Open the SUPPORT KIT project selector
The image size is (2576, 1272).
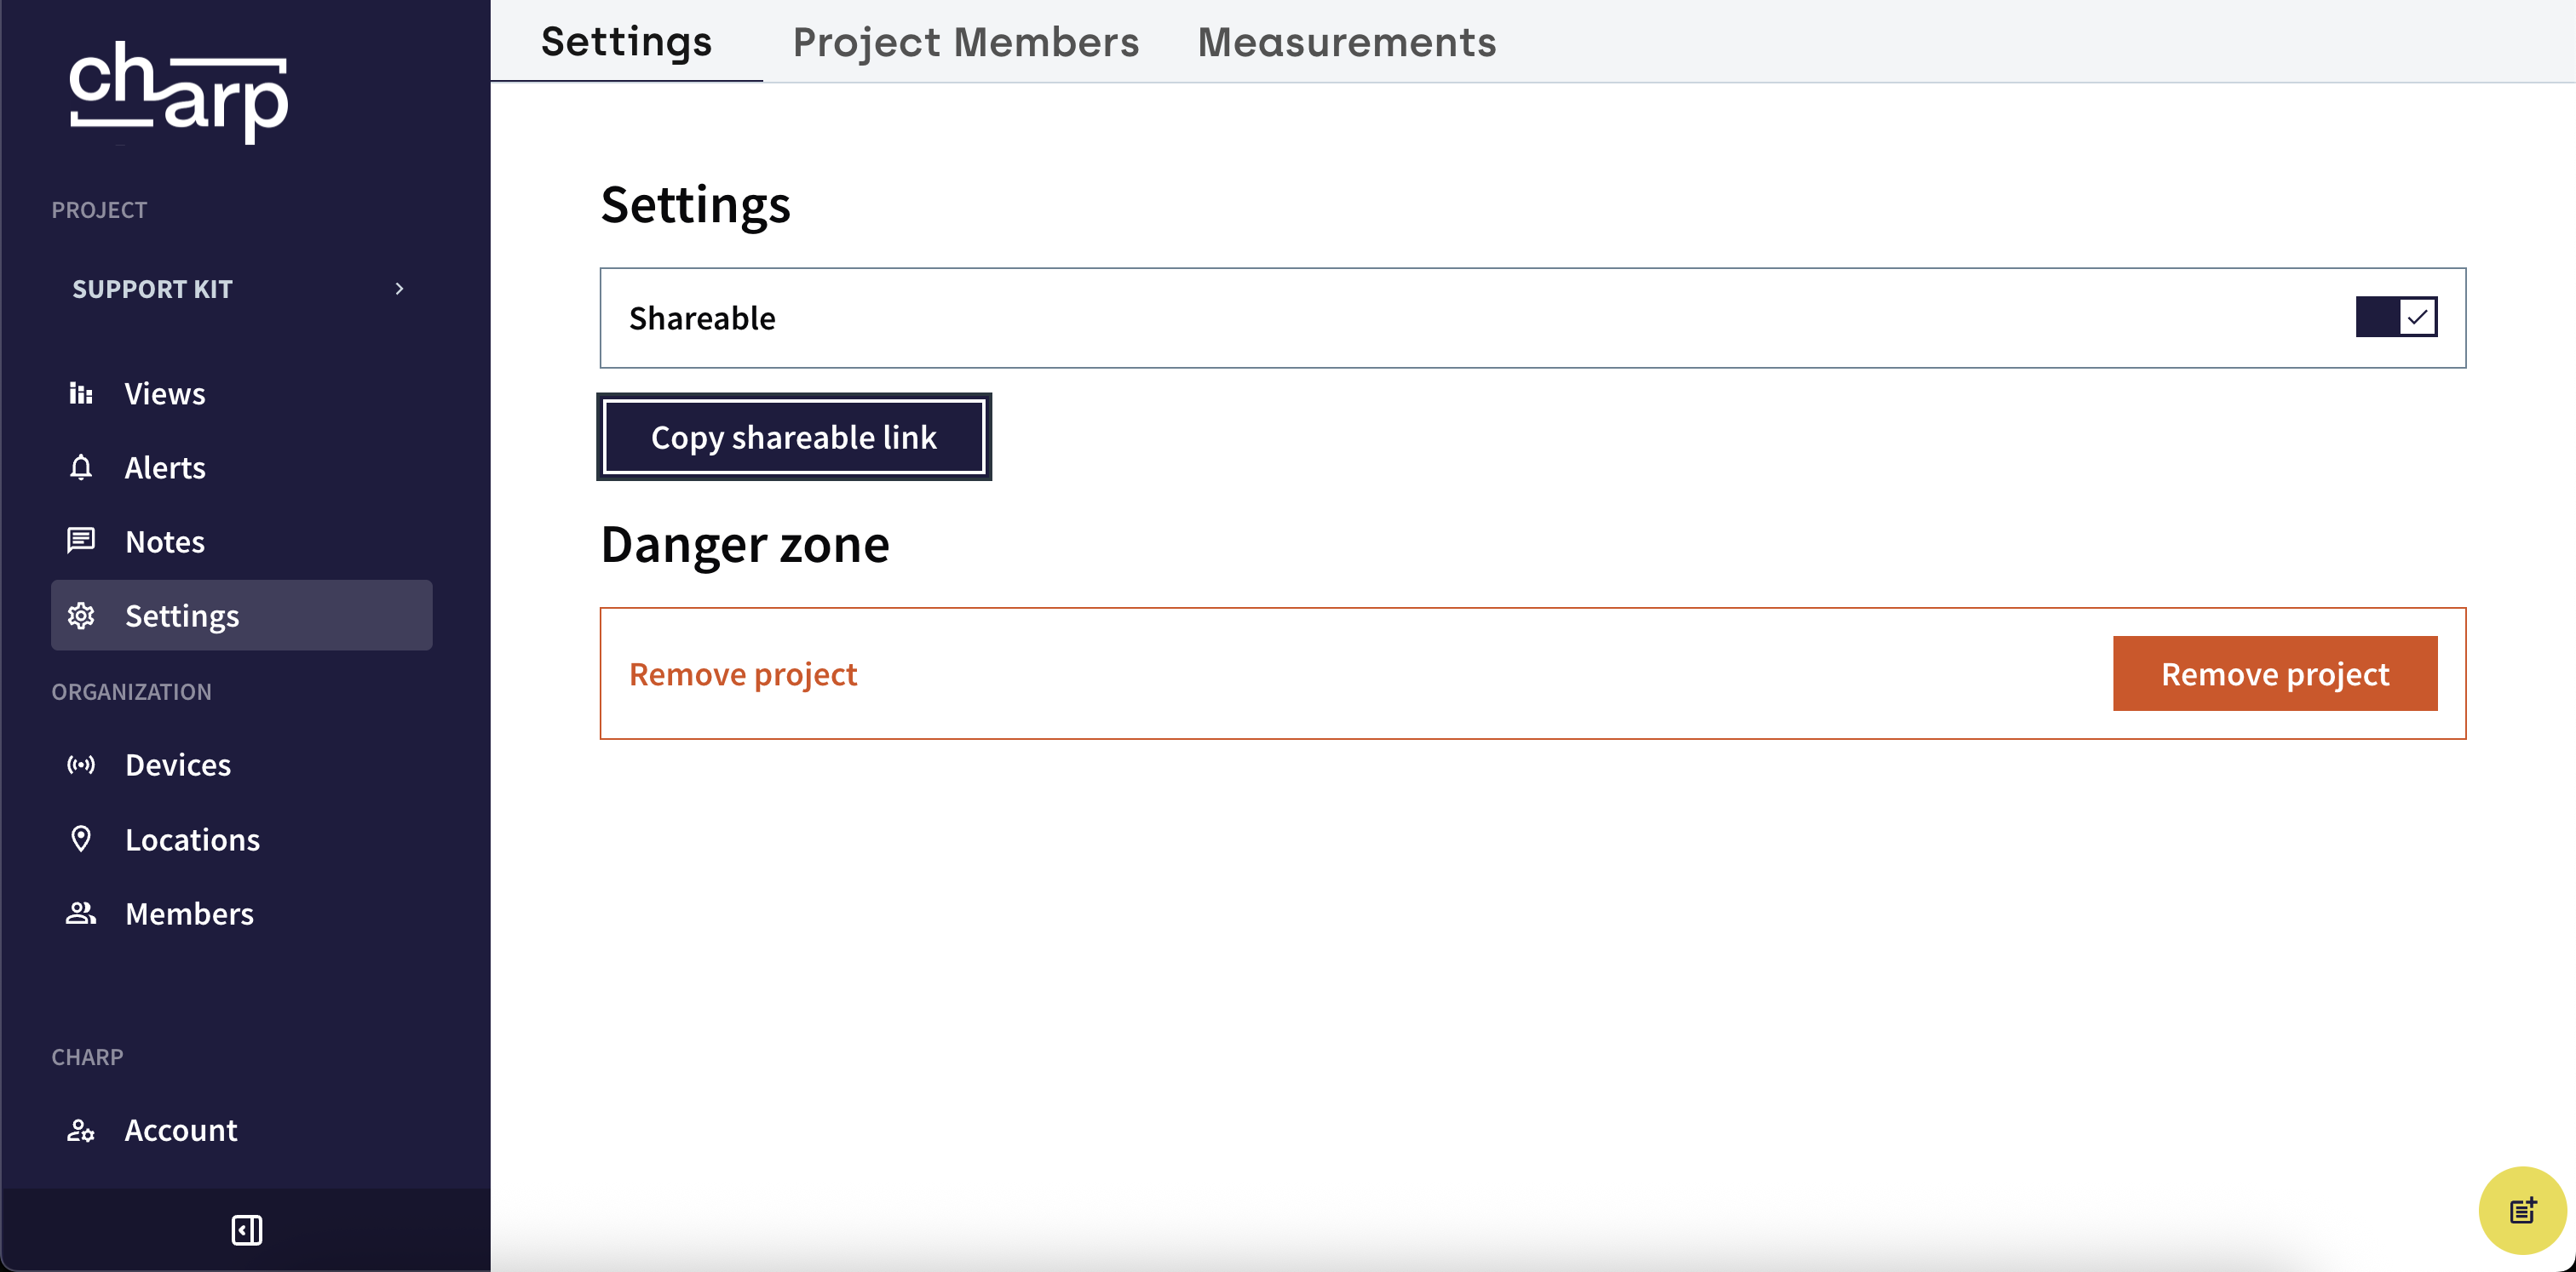(241, 289)
